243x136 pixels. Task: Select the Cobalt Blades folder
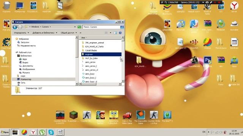(91, 50)
